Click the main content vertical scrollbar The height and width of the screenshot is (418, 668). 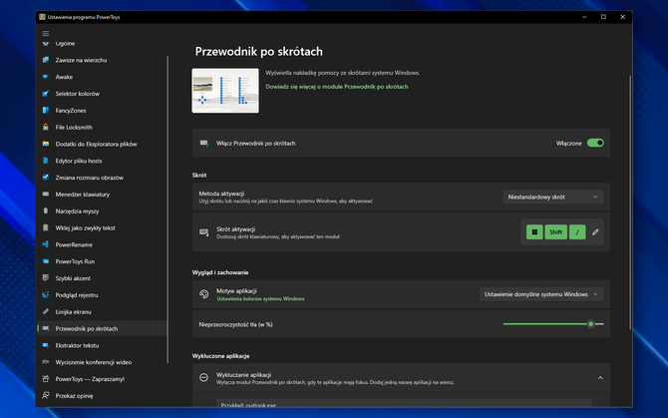click(630, 202)
